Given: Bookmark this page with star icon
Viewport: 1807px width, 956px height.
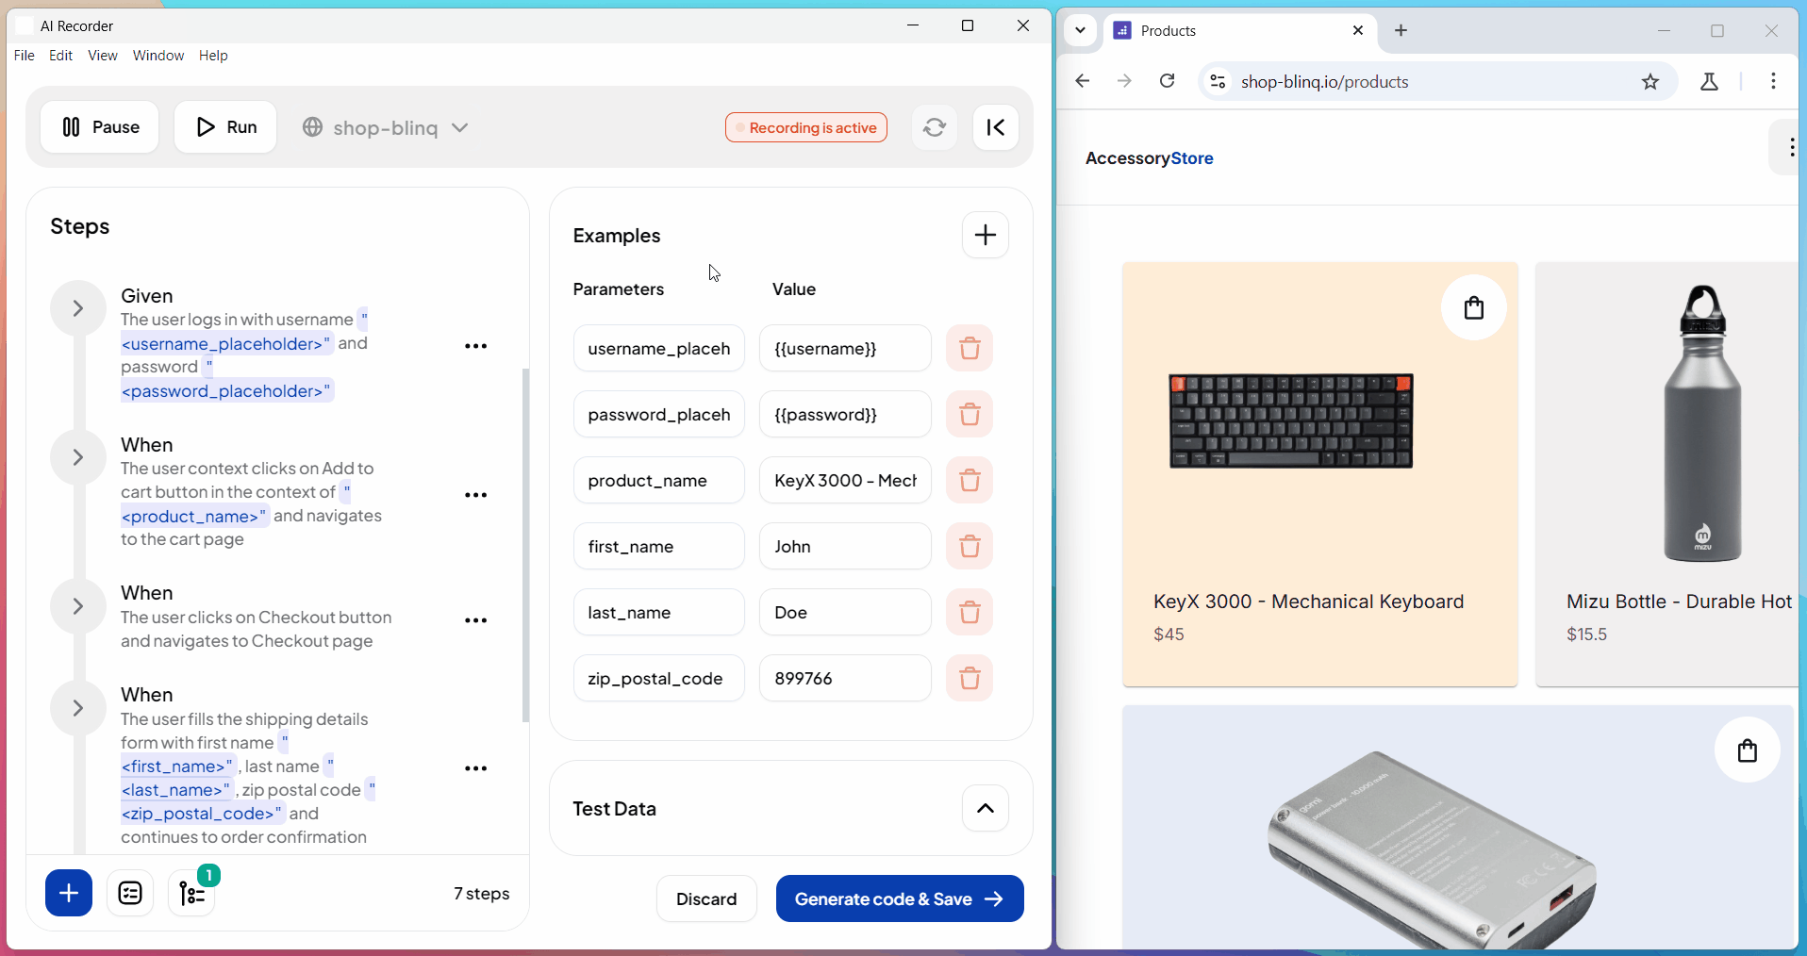Looking at the screenshot, I should [x=1650, y=82].
